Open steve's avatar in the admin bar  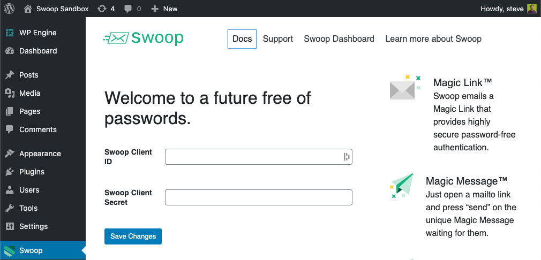click(532, 9)
